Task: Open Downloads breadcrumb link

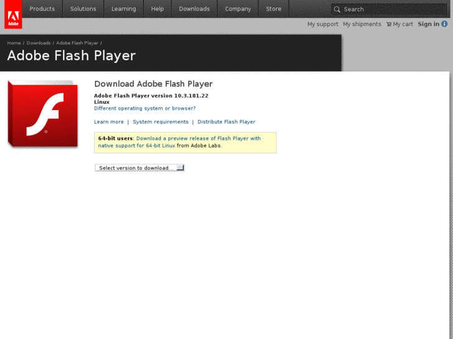Action: pos(39,43)
